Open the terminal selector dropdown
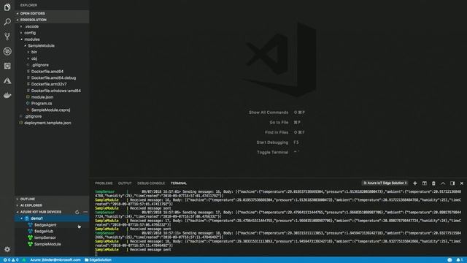The image size is (467, 263). 385,183
